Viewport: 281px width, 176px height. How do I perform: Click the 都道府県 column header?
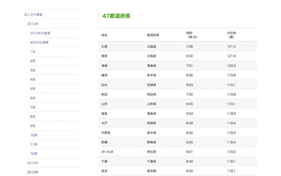point(153,35)
